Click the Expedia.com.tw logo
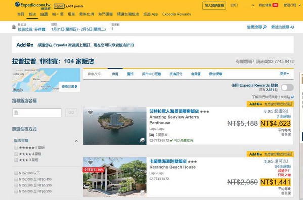Image resolution: width=303 pixels, height=200 pixels. (33, 5)
